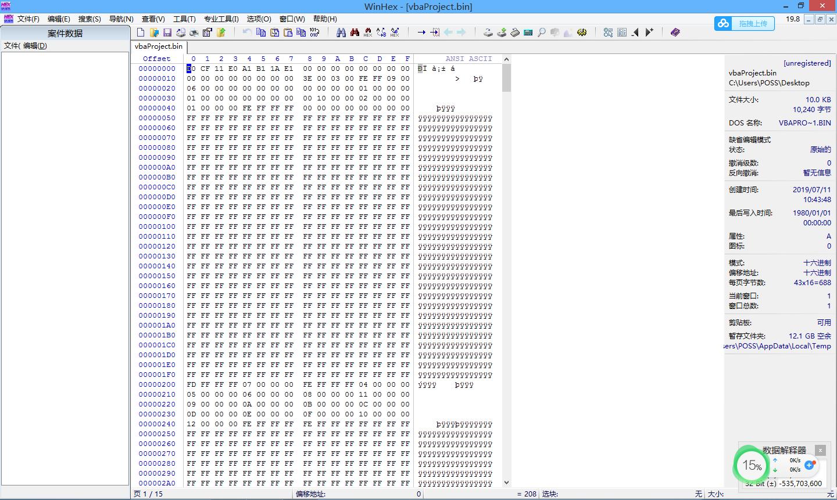Click the Open file folder icon
Screen dimensions: 837x500
154,33
